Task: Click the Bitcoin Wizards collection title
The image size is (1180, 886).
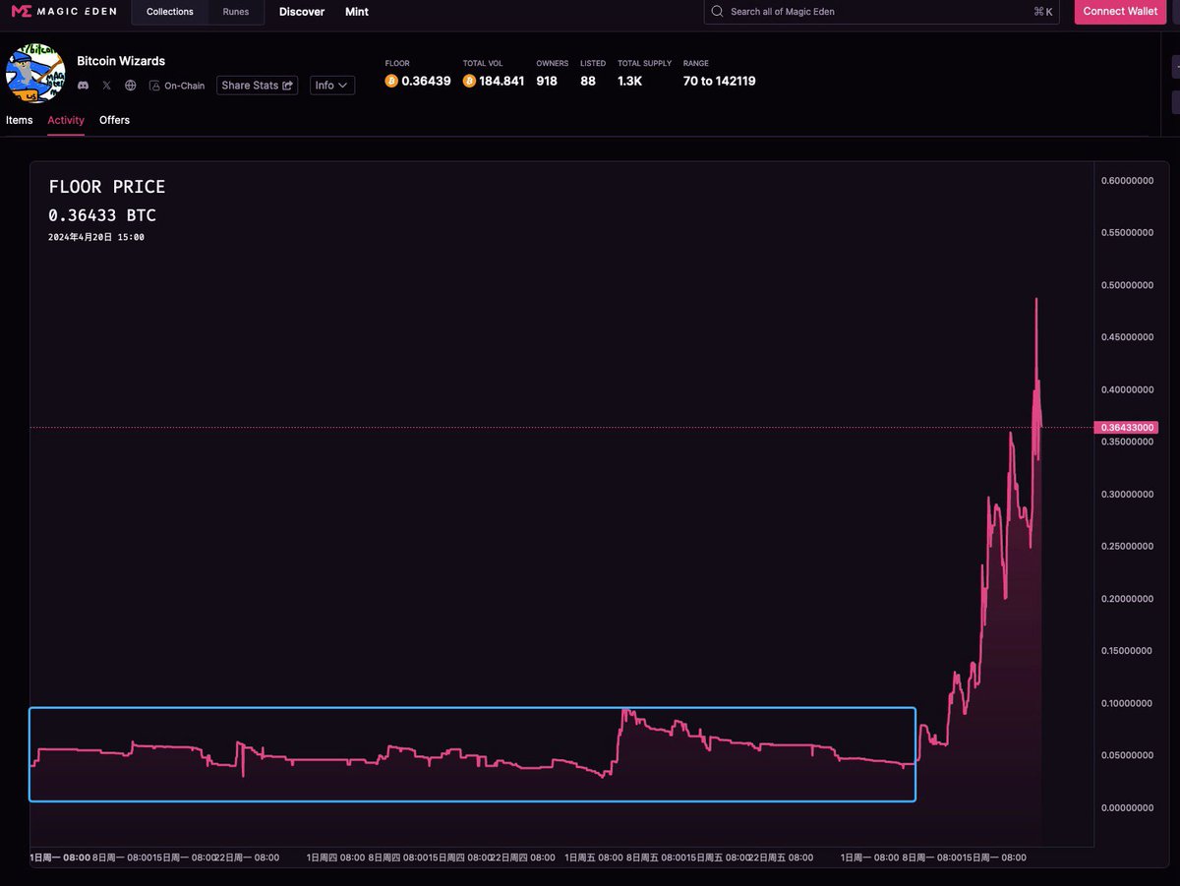Action: coord(121,61)
